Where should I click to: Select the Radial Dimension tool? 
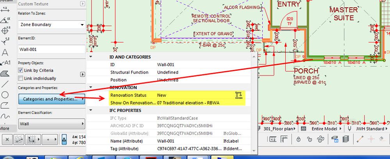5,41
